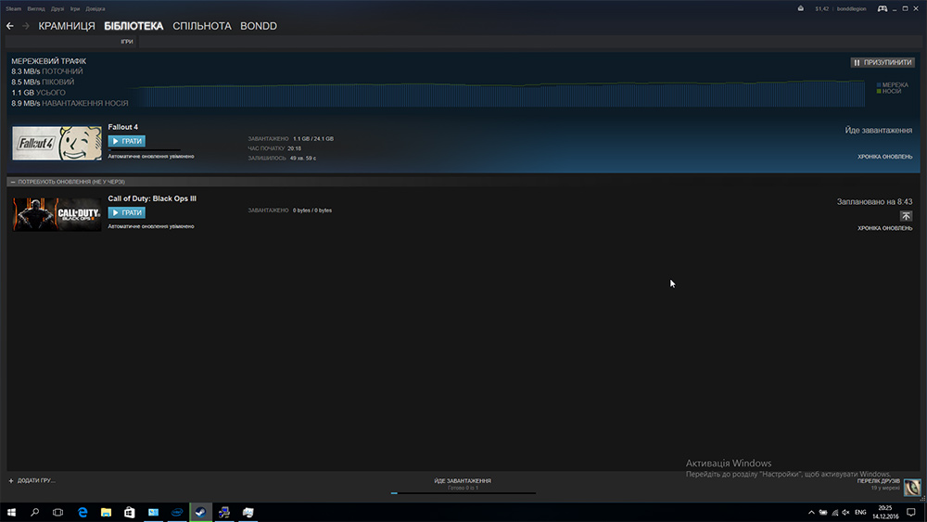Click ГРАТИ for Fallout 4
This screenshot has height=522, width=927.
coord(126,141)
